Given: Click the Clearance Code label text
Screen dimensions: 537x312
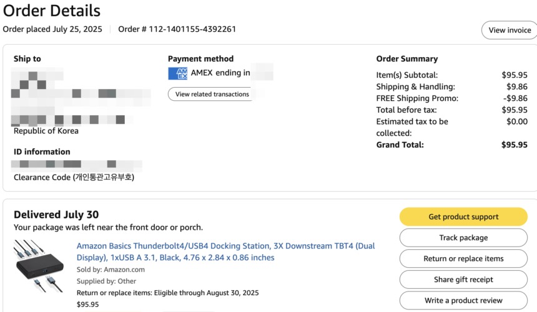Looking at the screenshot, I should [74, 177].
